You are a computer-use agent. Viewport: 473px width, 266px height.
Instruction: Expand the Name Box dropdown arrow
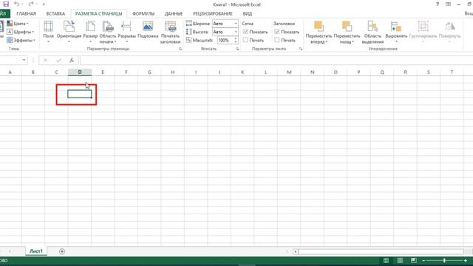24,60
